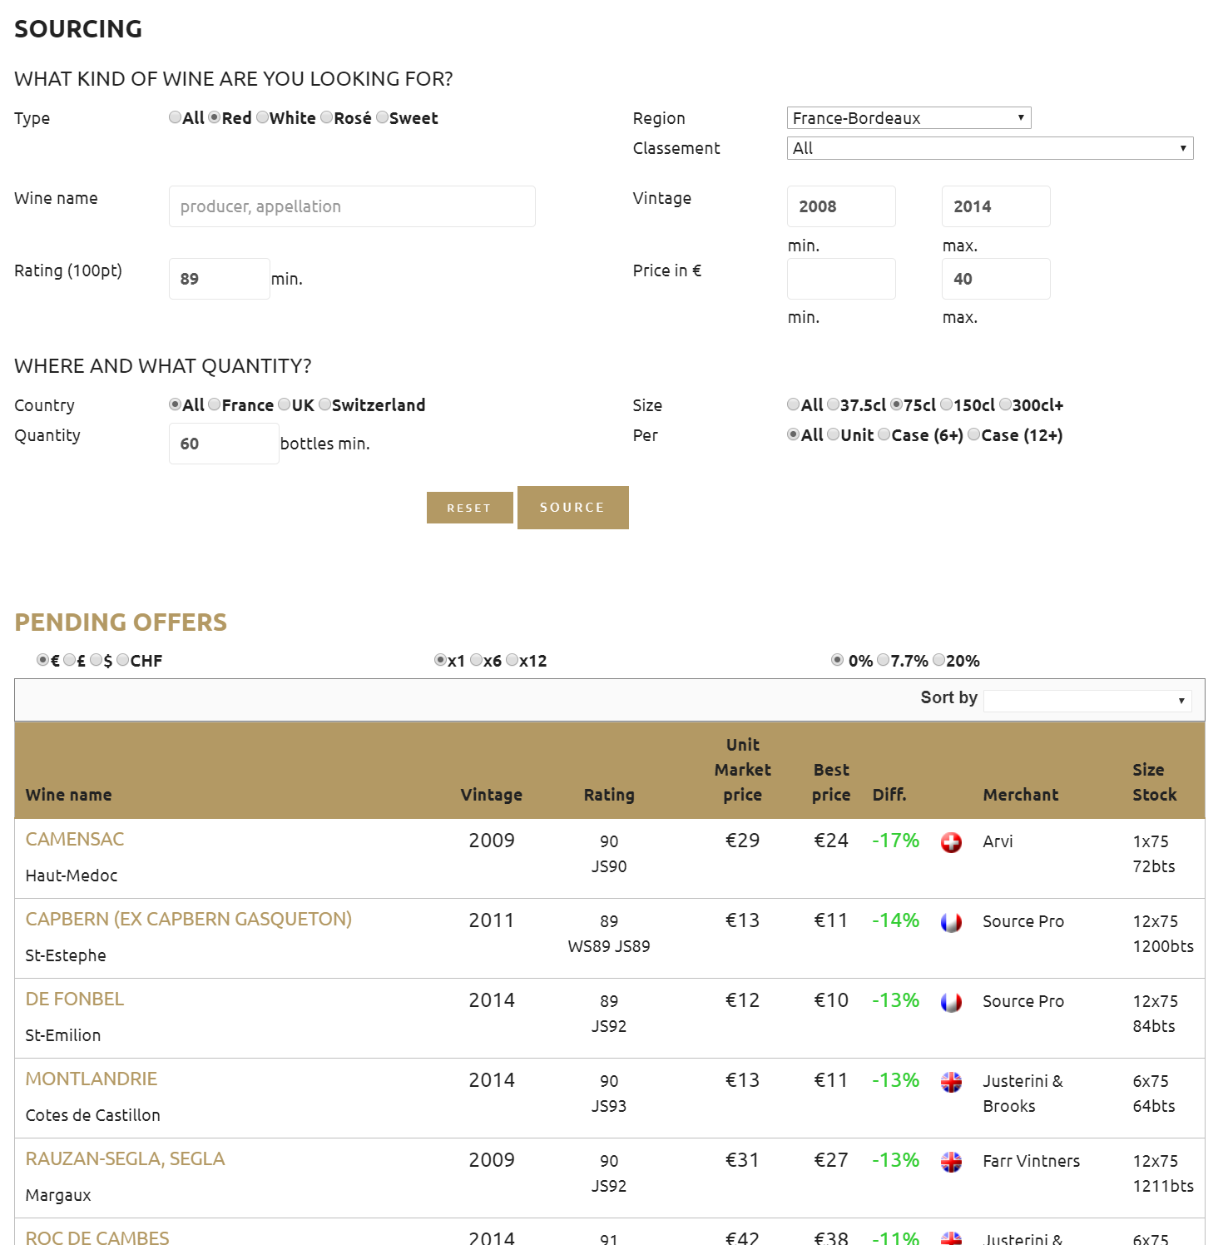Click the Quantity bottles min field
The image size is (1228, 1245).
(x=224, y=444)
